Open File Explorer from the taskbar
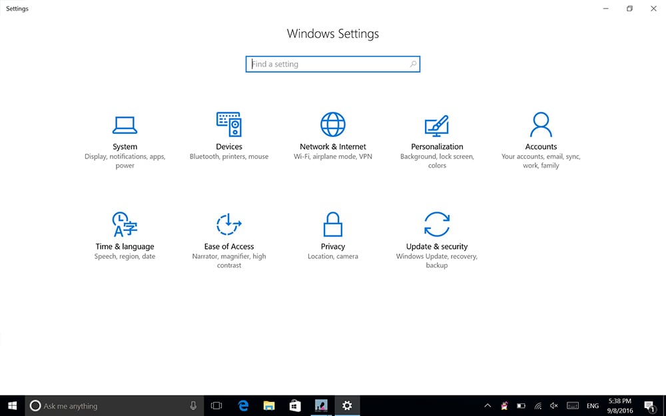 coord(269,405)
